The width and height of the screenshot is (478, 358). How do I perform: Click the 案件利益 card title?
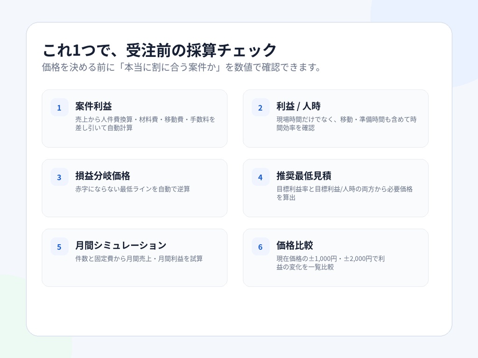[93, 106]
